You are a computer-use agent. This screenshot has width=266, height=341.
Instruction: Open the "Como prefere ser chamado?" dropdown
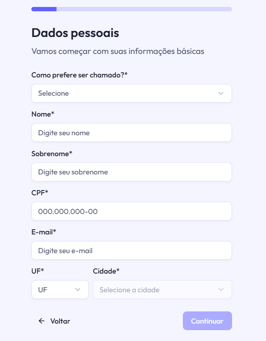pos(131,94)
